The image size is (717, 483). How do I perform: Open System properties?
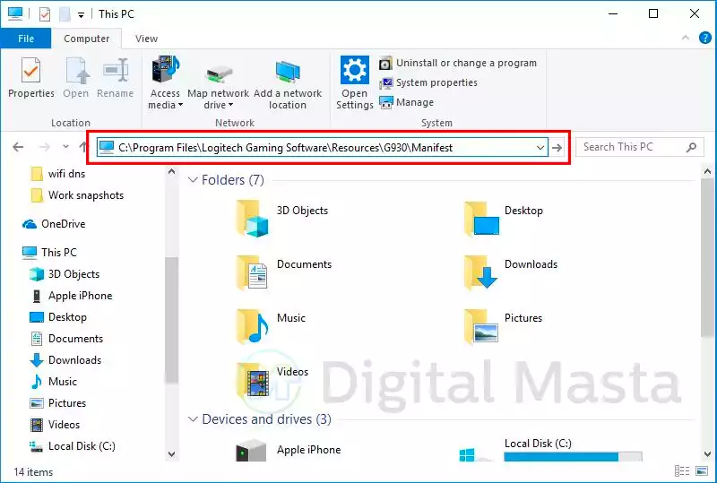click(428, 82)
